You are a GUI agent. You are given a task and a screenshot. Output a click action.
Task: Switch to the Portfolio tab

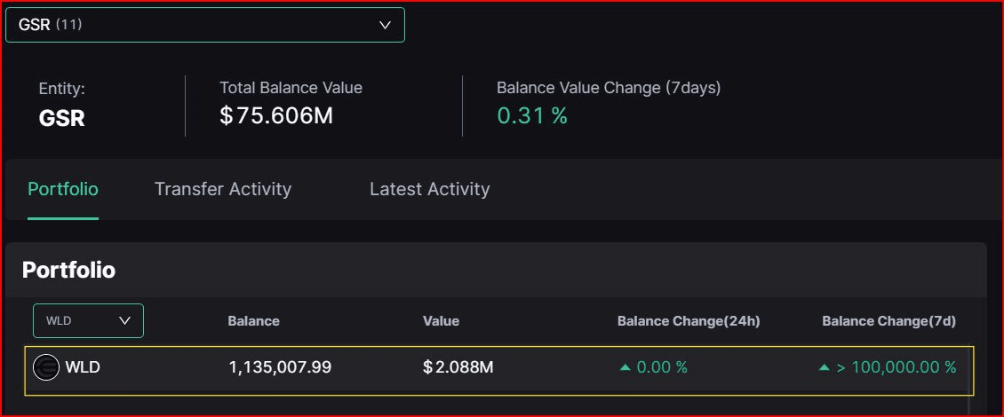63,189
